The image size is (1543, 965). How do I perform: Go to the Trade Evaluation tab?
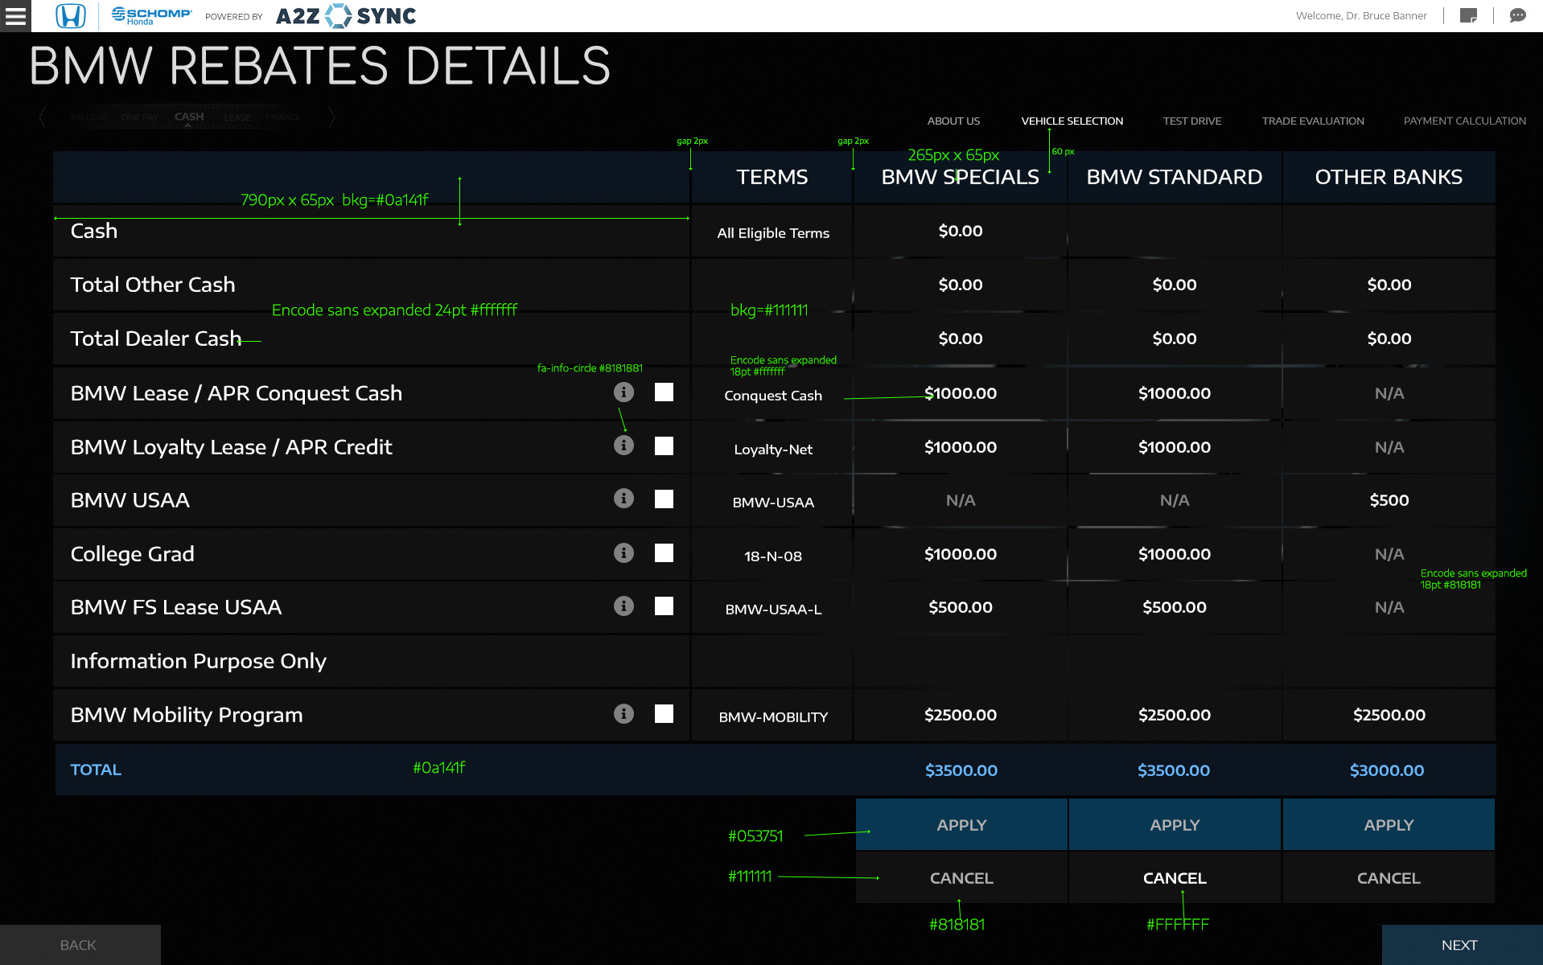(x=1312, y=121)
